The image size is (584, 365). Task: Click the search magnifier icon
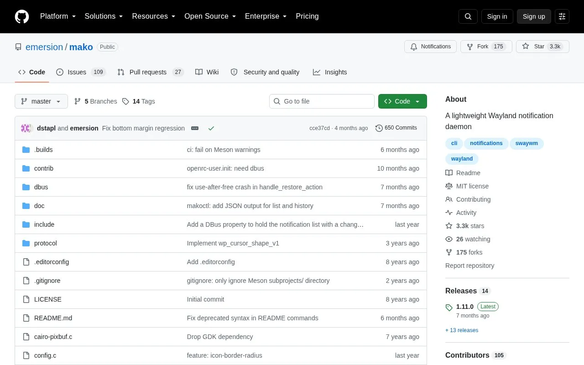(x=468, y=16)
